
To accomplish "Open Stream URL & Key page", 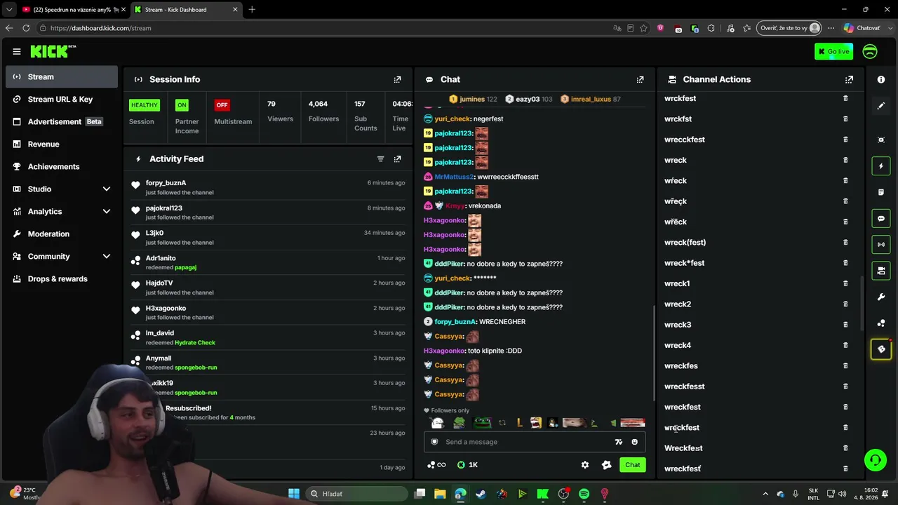I will point(62,100).
